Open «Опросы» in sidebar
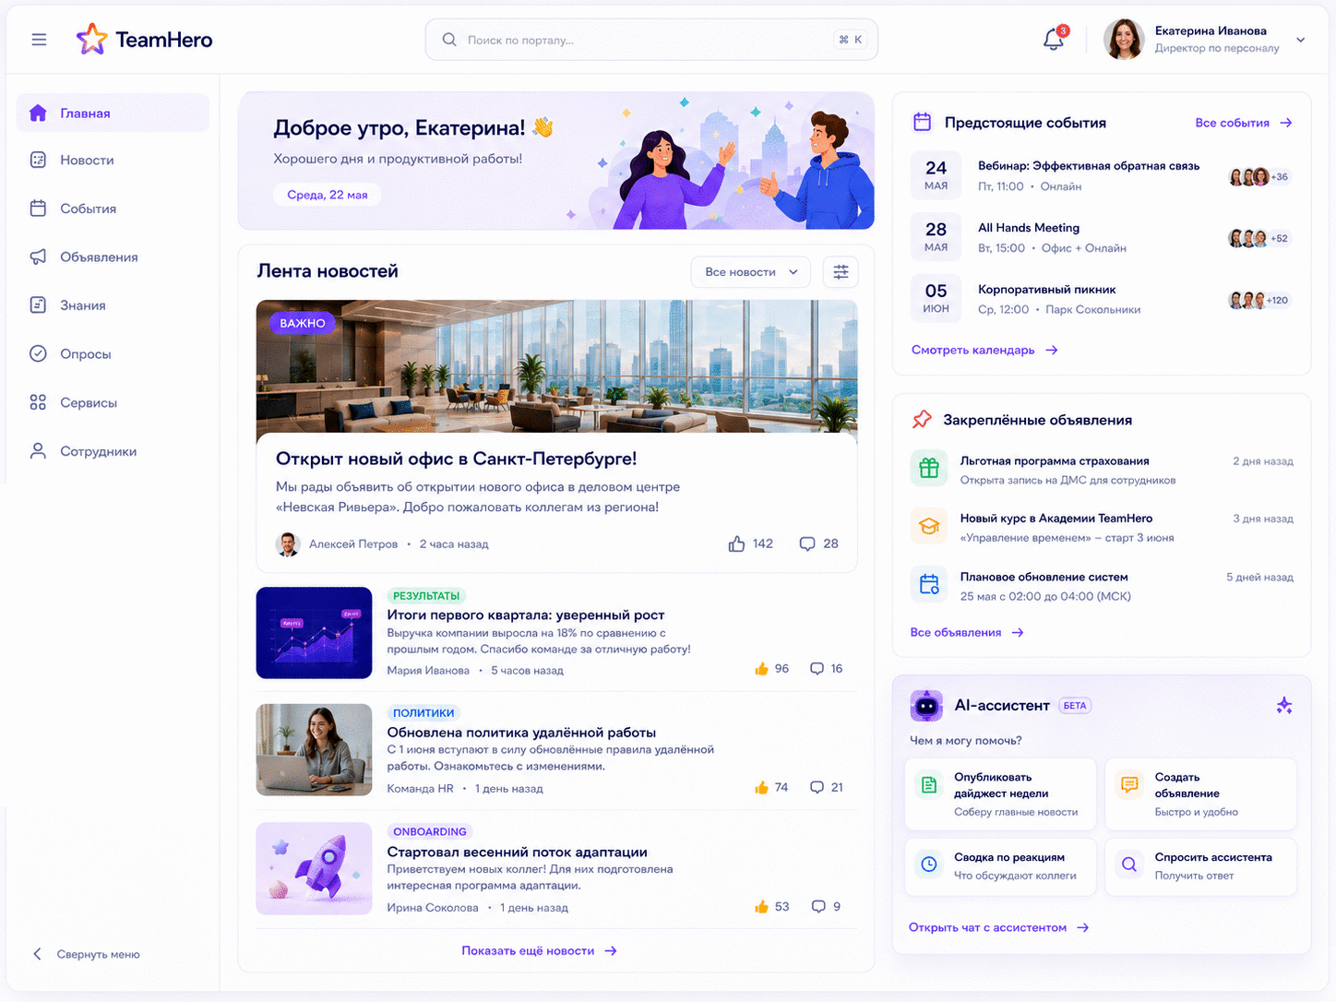Viewport: 1336px width, 1002px height. [x=113, y=353]
